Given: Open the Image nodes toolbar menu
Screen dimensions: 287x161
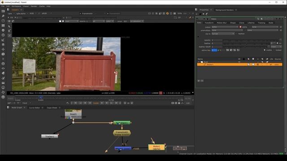Looking at the screenshot, I should [3, 11].
